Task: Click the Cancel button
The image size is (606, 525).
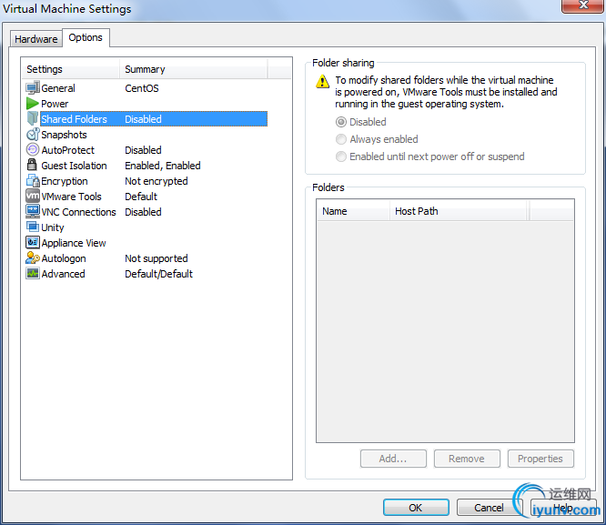Action: [490, 507]
